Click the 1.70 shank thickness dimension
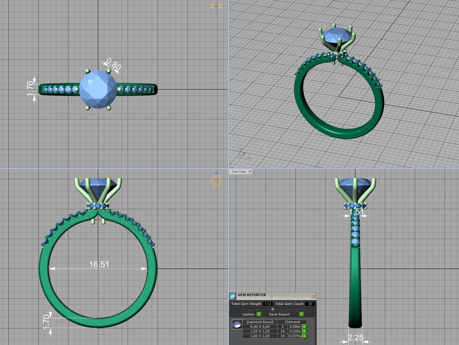This screenshot has height=345, width=459. tap(46, 322)
